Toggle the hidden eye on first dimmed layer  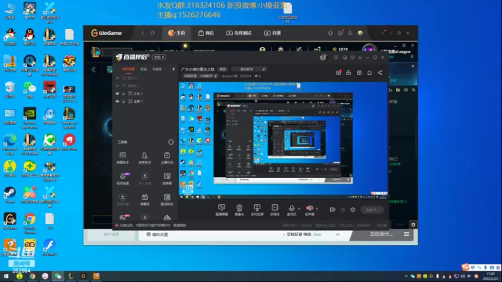(117, 78)
